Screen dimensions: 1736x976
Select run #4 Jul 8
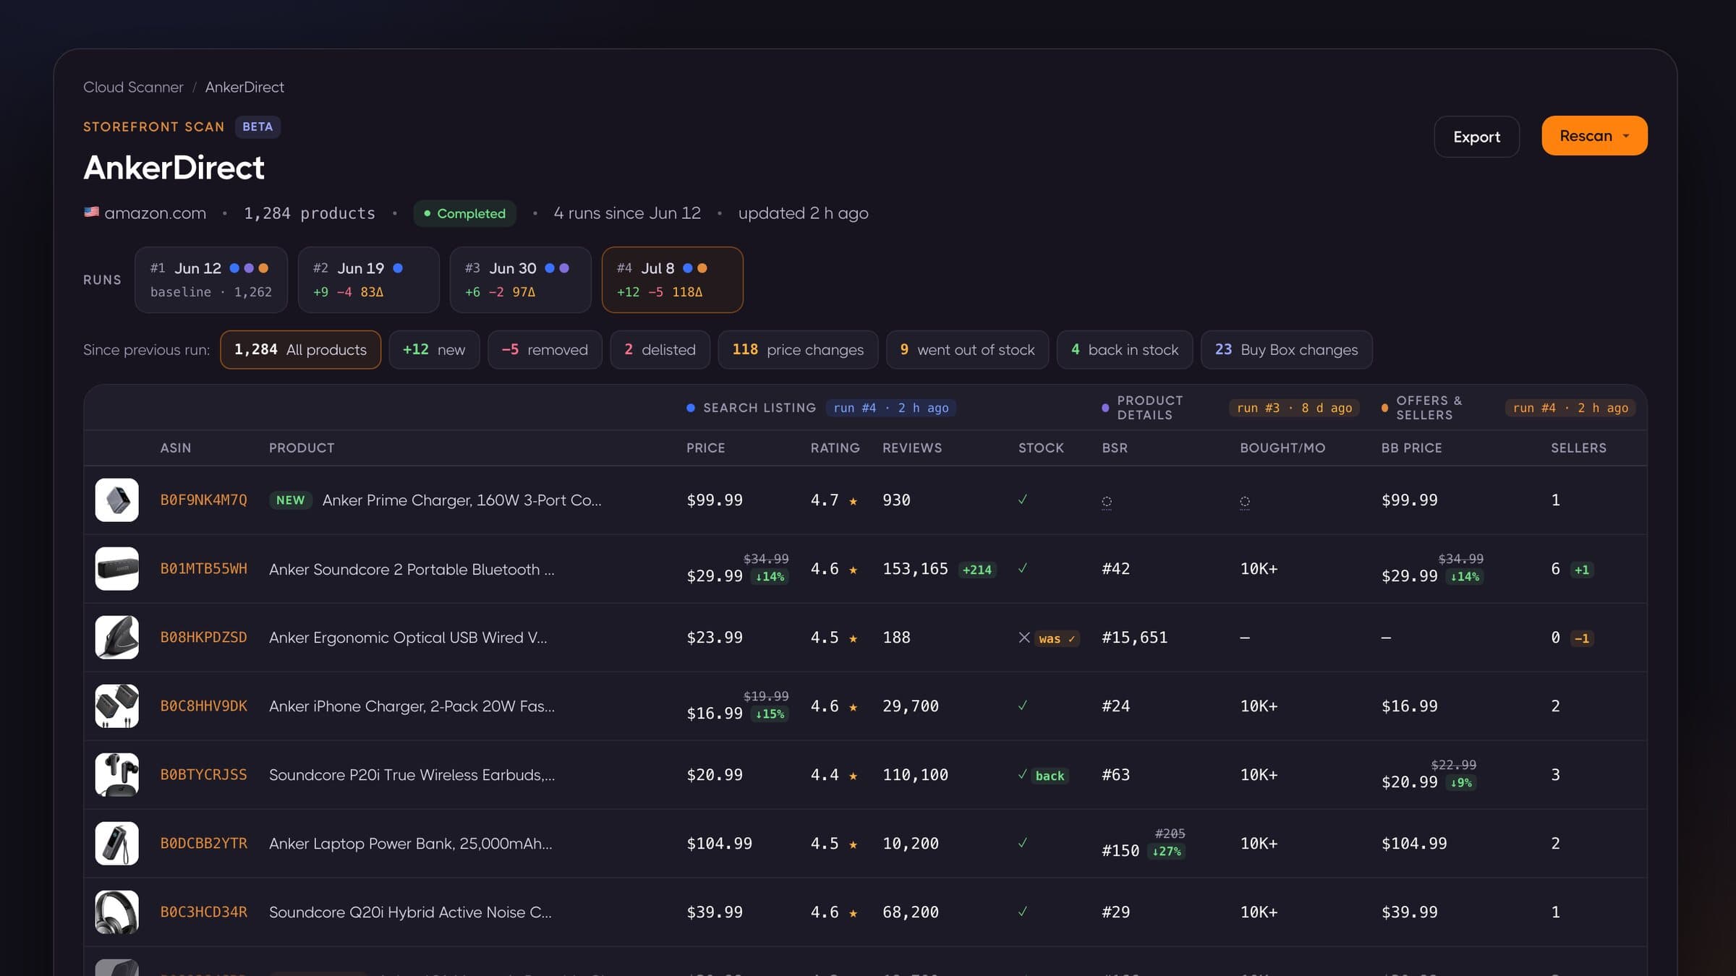tap(672, 280)
